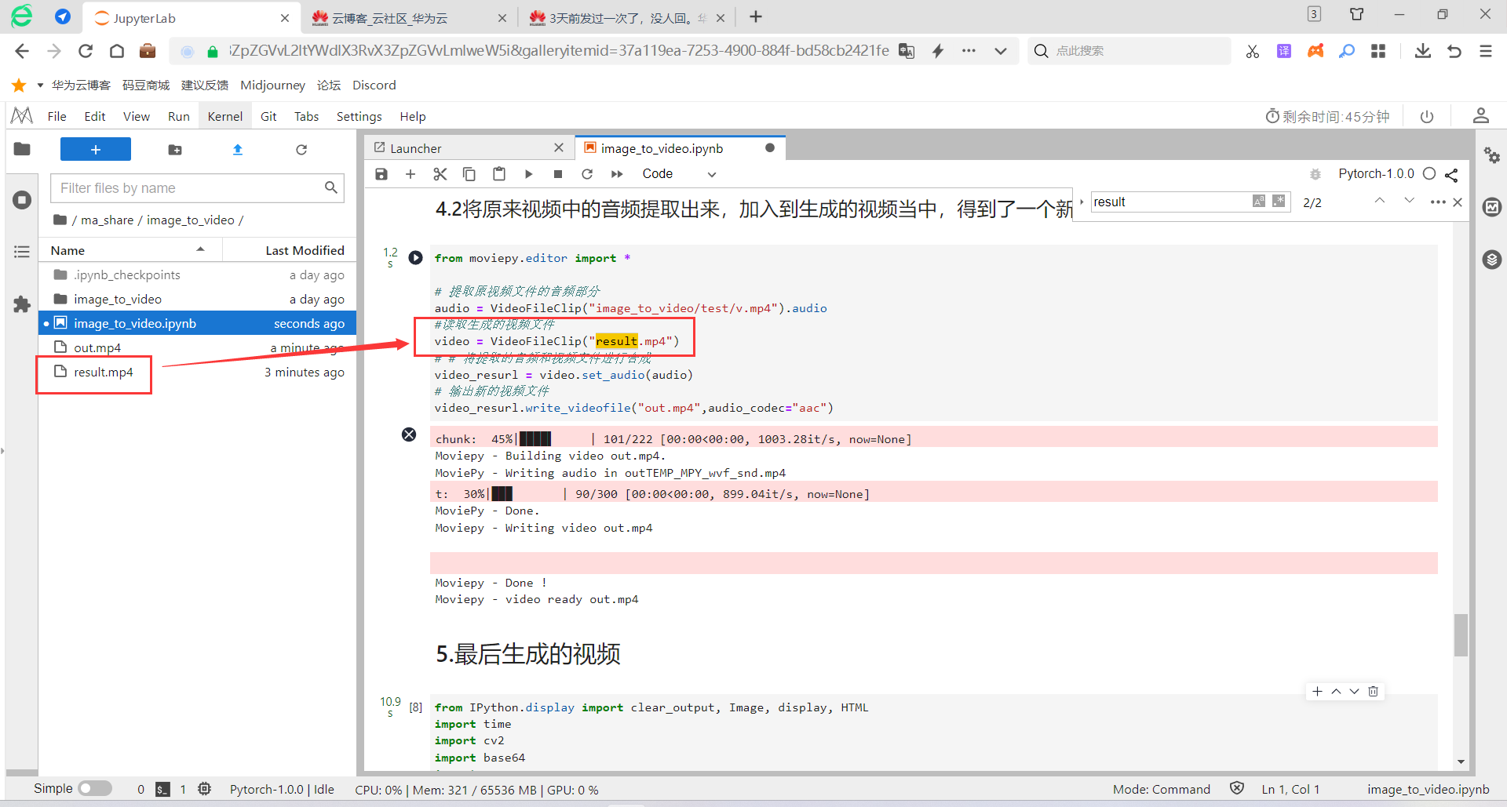Open the Settings menu
Screen dimensions: 1507x807
tap(359, 117)
